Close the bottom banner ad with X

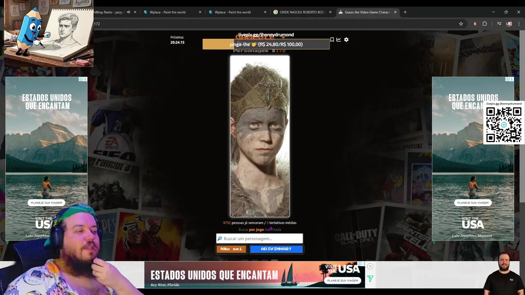click(x=370, y=266)
